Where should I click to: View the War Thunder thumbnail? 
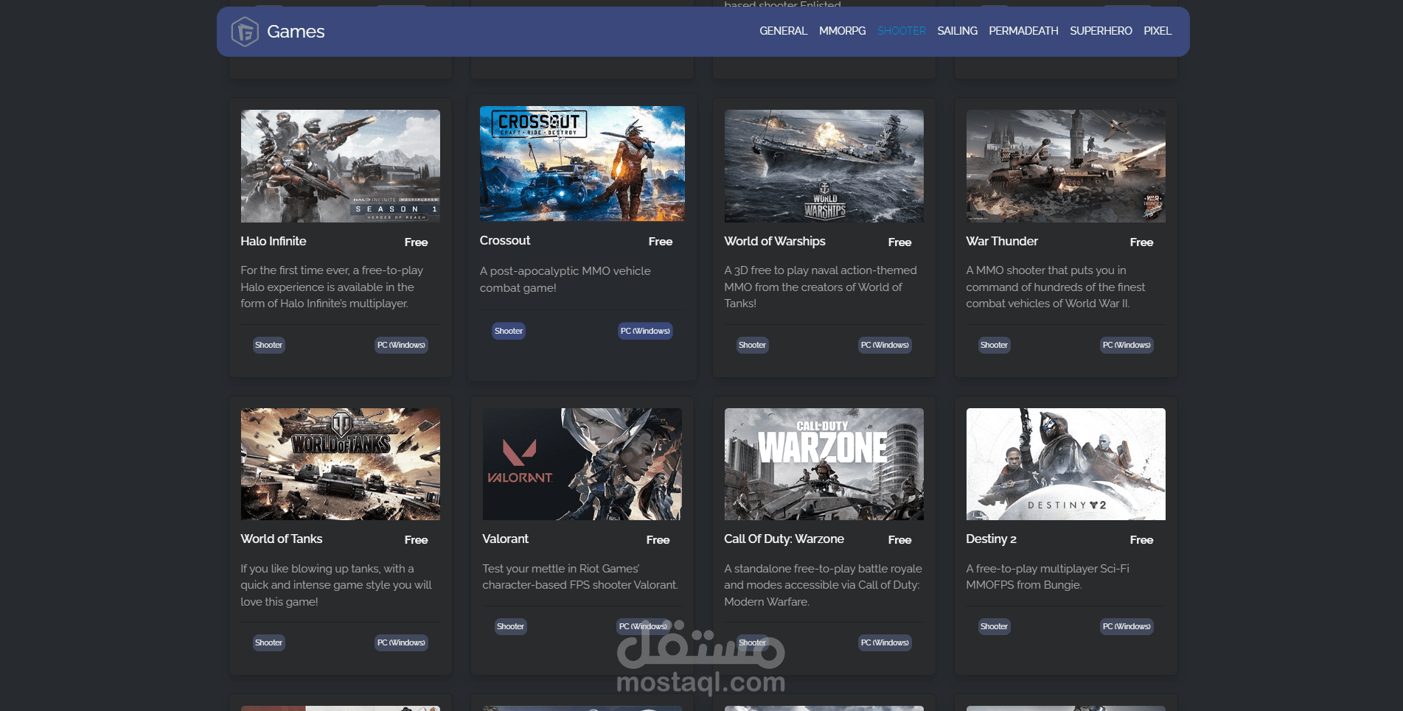click(x=1066, y=166)
